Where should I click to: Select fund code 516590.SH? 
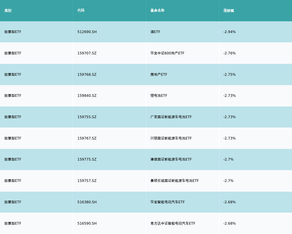click(x=87, y=223)
